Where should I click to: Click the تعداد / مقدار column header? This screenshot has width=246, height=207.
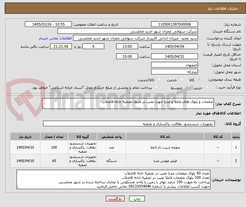tap(54, 137)
